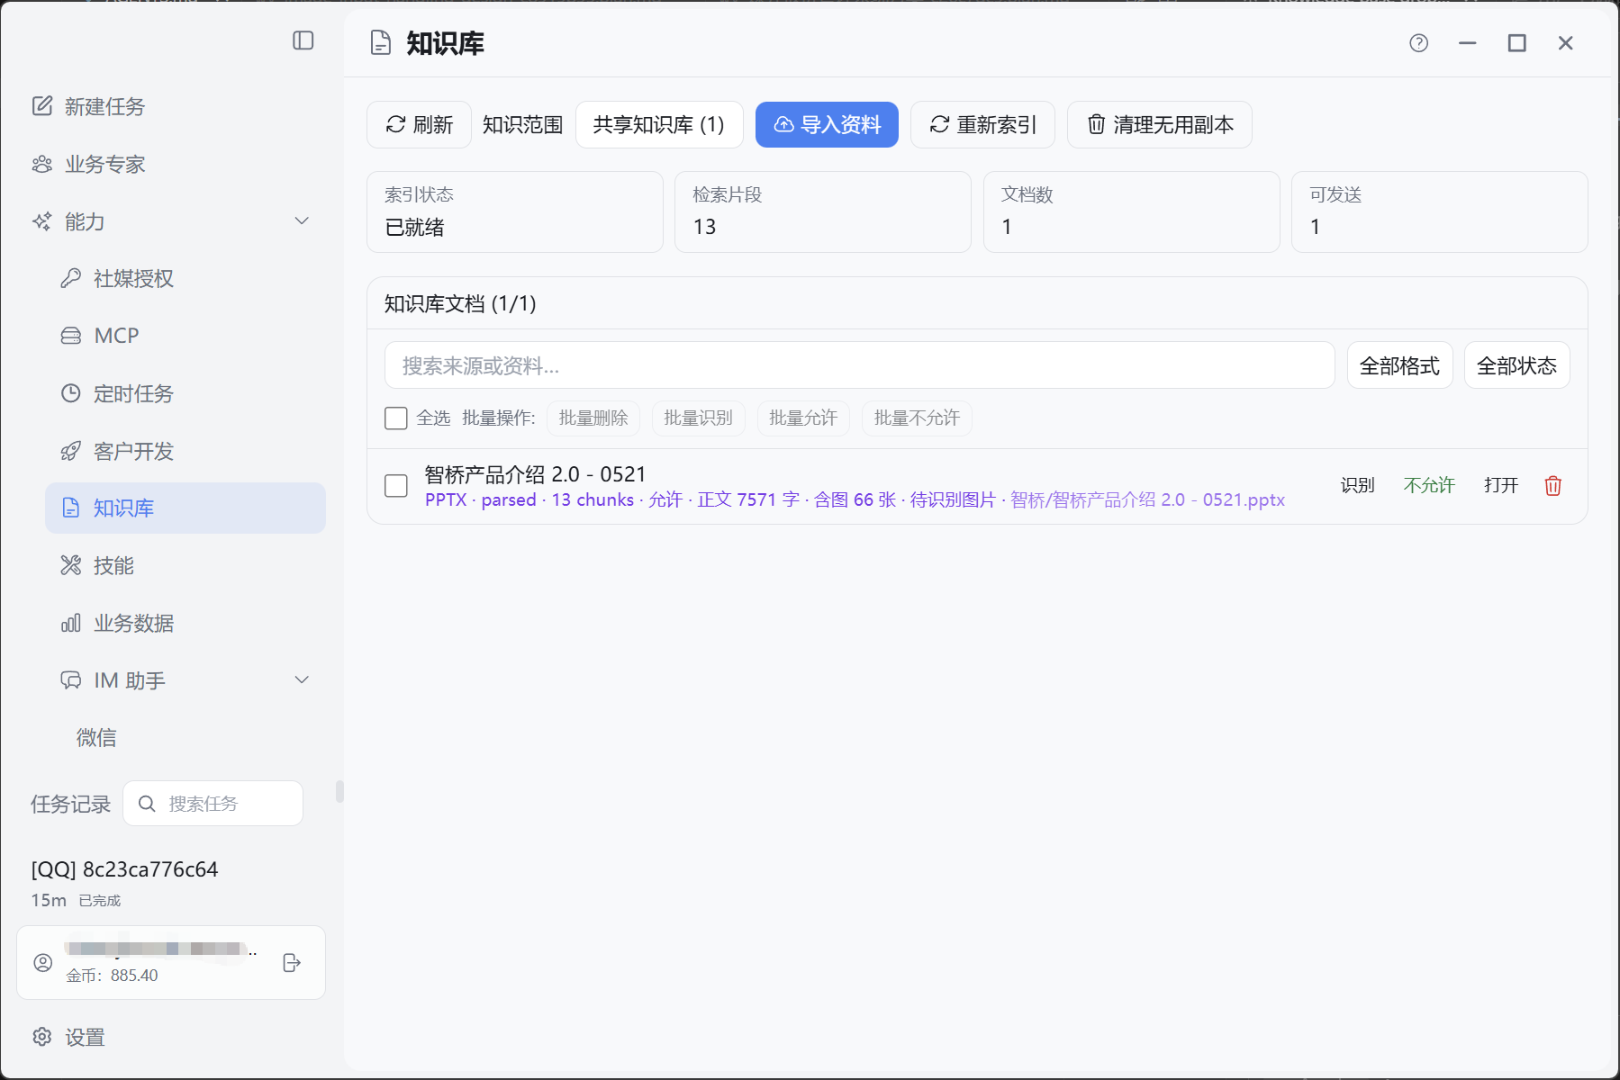This screenshot has height=1080, width=1620.
Task: Delete 智桥产品介绍 document via red trash icon
Action: pos(1553,486)
